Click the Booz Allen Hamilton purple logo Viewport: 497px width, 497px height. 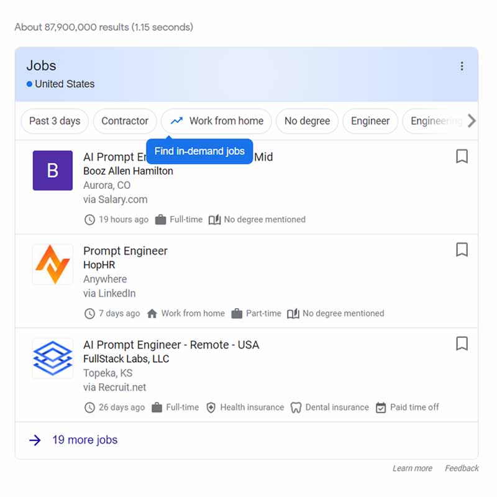[53, 171]
